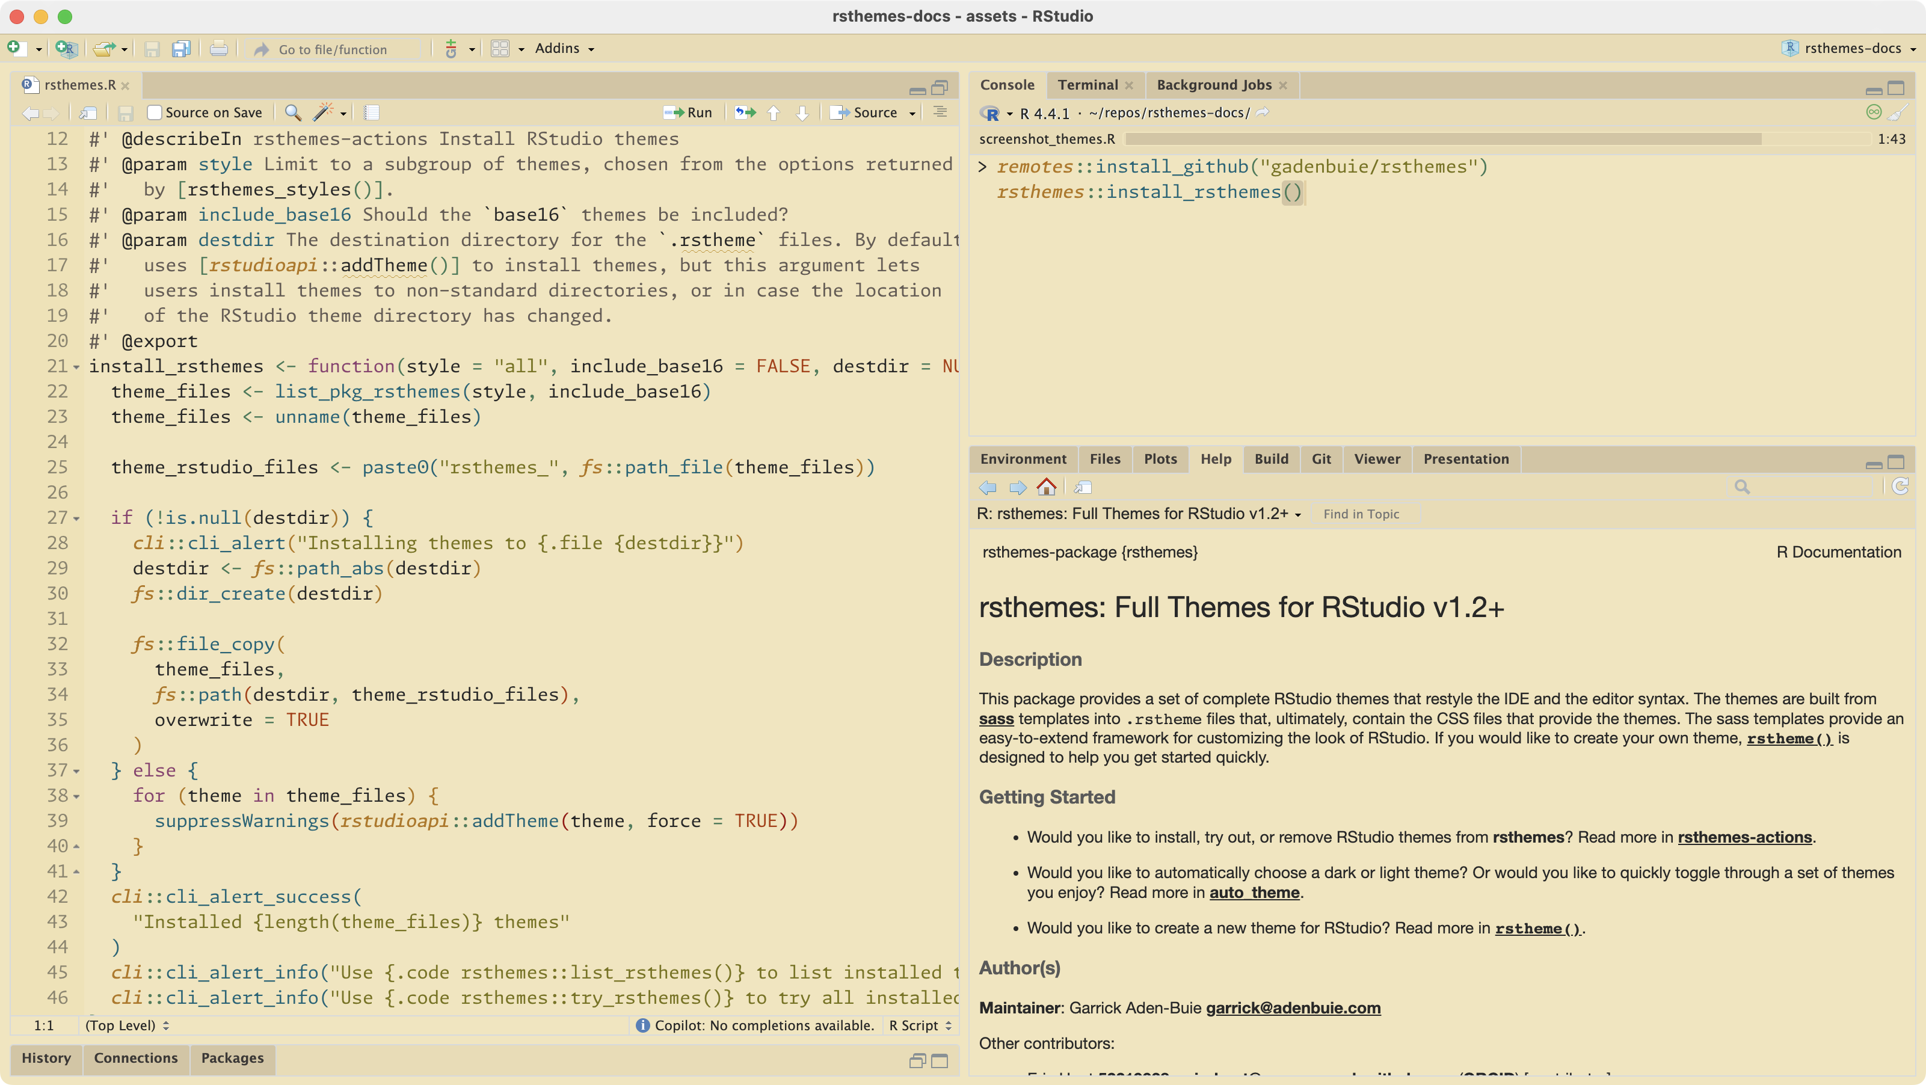Image resolution: width=1926 pixels, height=1085 pixels.
Task: Click the Run button in editor
Action: click(689, 112)
